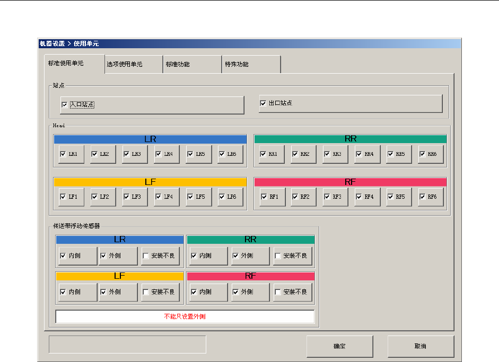Screen dimensions: 499x362
Task: Click the 机器设置 > 使用单元 title bar
Action: point(249,43)
